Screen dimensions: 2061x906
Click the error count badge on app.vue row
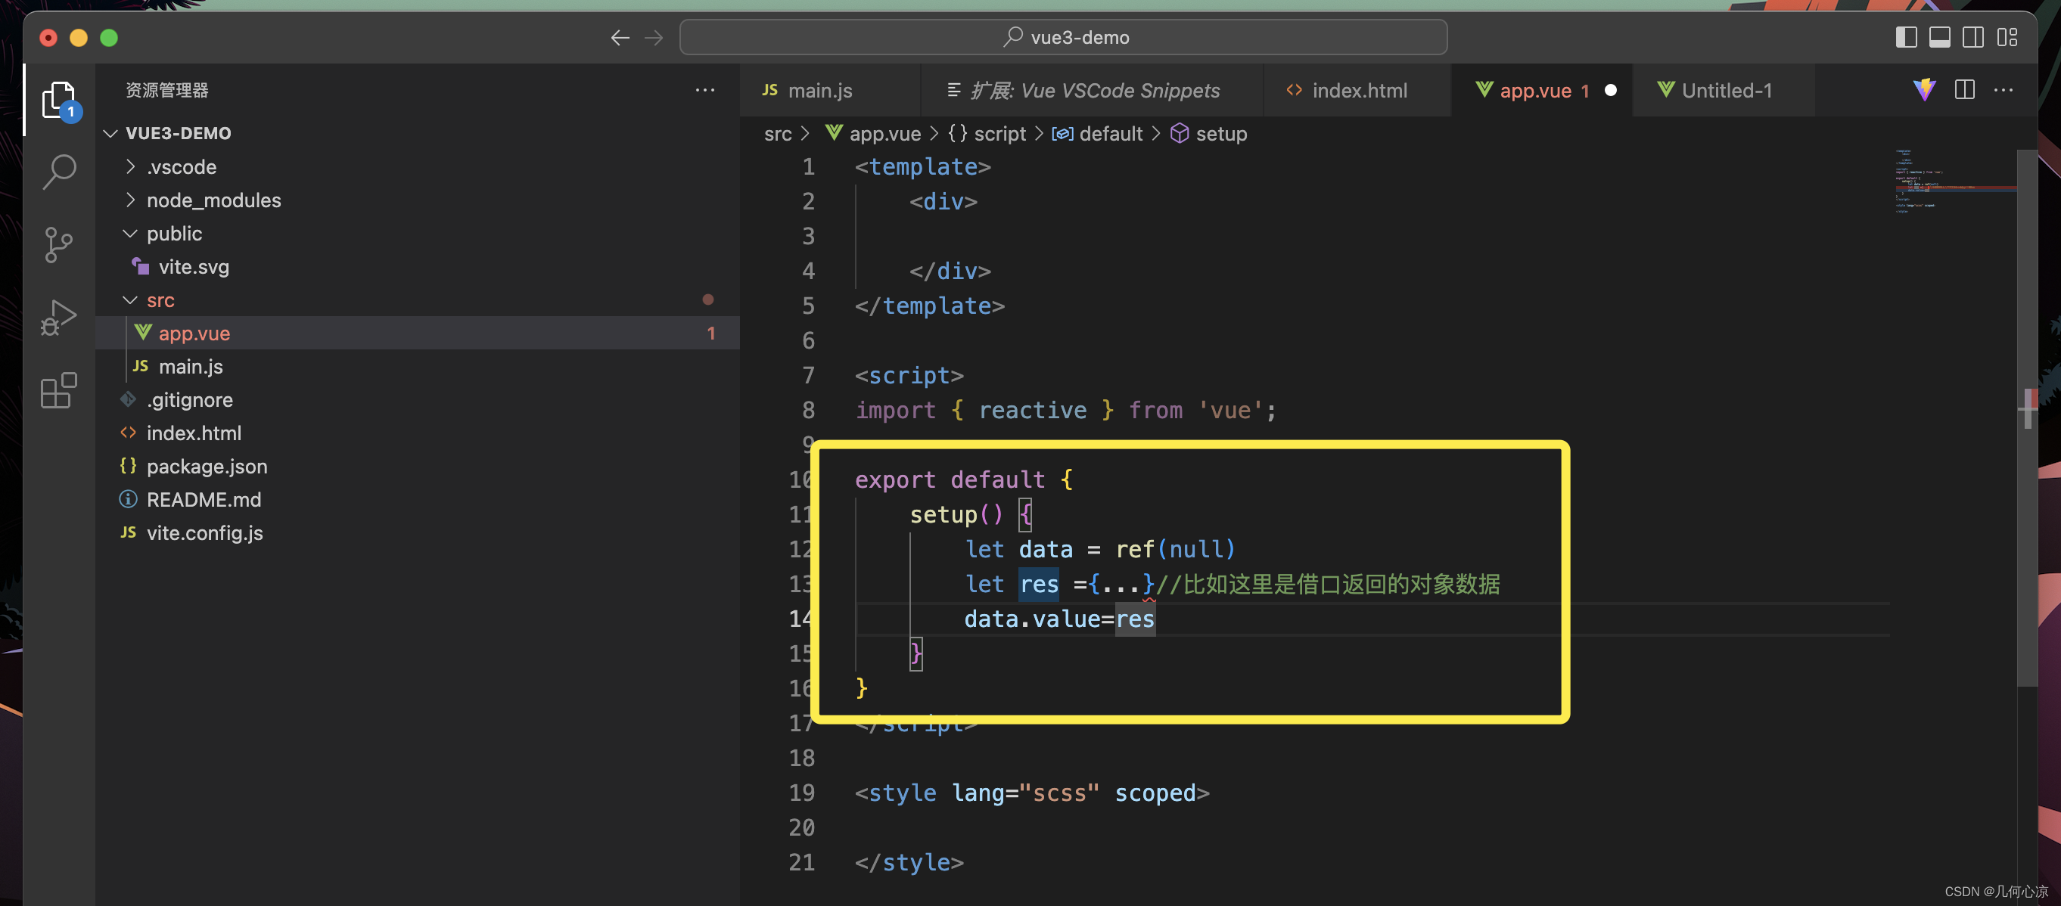click(x=710, y=333)
